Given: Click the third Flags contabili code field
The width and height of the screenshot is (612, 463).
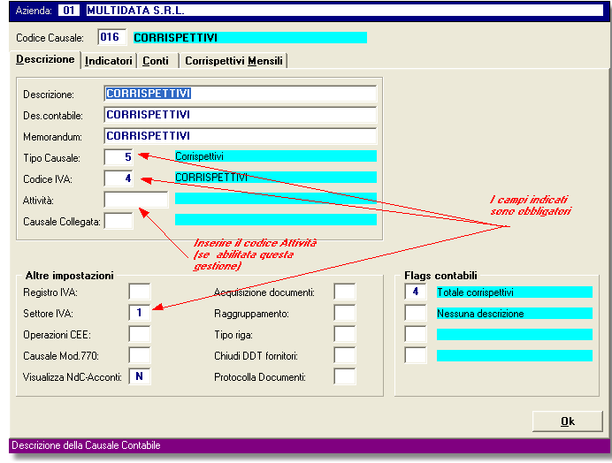Looking at the screenshot, I should [x=416, y=334].
